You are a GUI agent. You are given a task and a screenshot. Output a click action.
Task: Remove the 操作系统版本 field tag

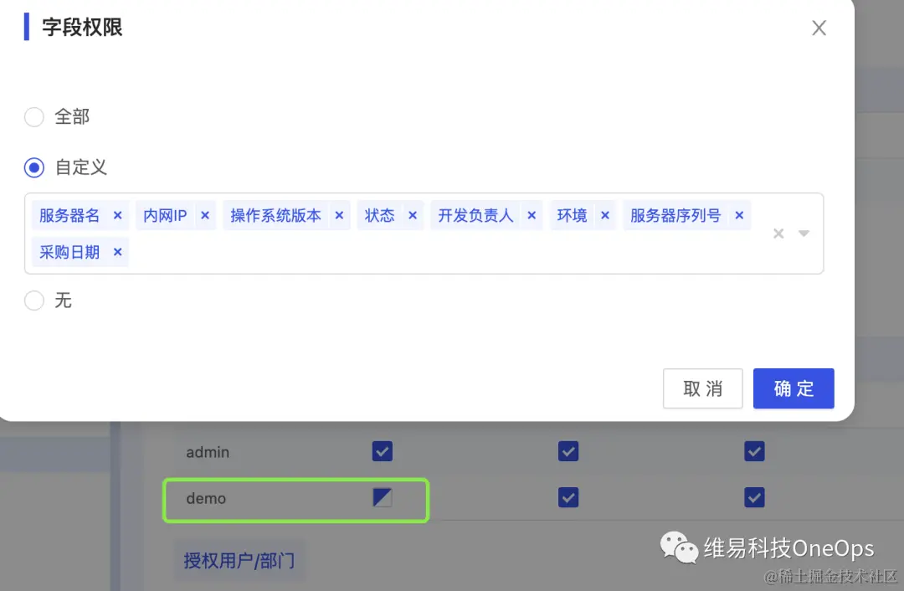click(339, 215)
